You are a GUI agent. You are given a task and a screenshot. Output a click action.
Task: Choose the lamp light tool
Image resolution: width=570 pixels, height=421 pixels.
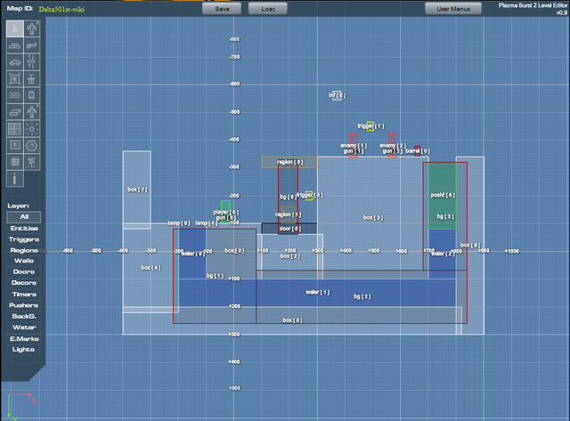32,128
